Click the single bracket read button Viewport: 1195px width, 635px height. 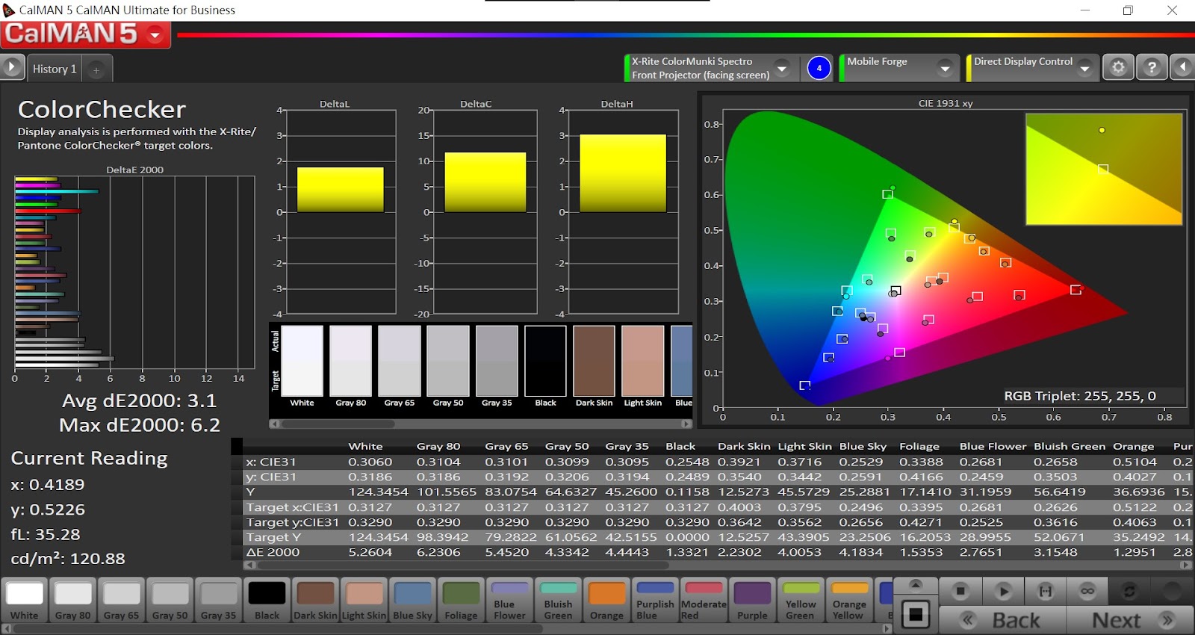(1046, 591)
